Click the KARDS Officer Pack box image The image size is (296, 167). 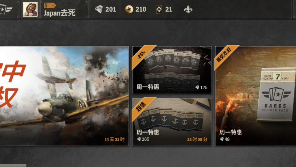click(276, 95)
